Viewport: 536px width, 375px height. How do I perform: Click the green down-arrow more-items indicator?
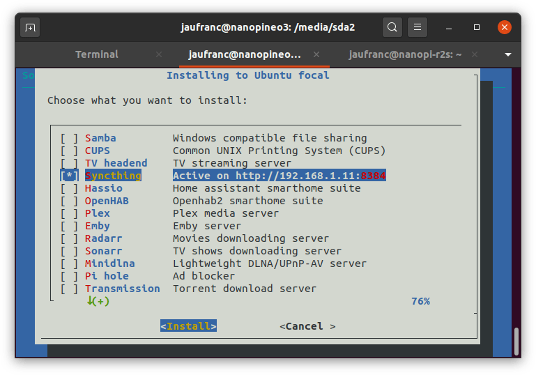pyautogui.click(x=98, y=301)
